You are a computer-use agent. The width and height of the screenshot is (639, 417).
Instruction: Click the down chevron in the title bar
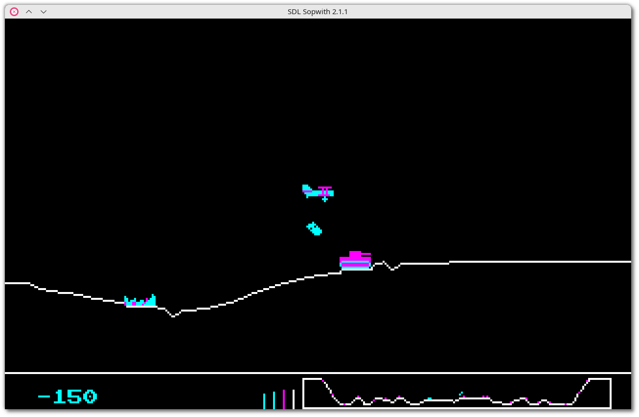pyautogui.click(x=44, y=12)
